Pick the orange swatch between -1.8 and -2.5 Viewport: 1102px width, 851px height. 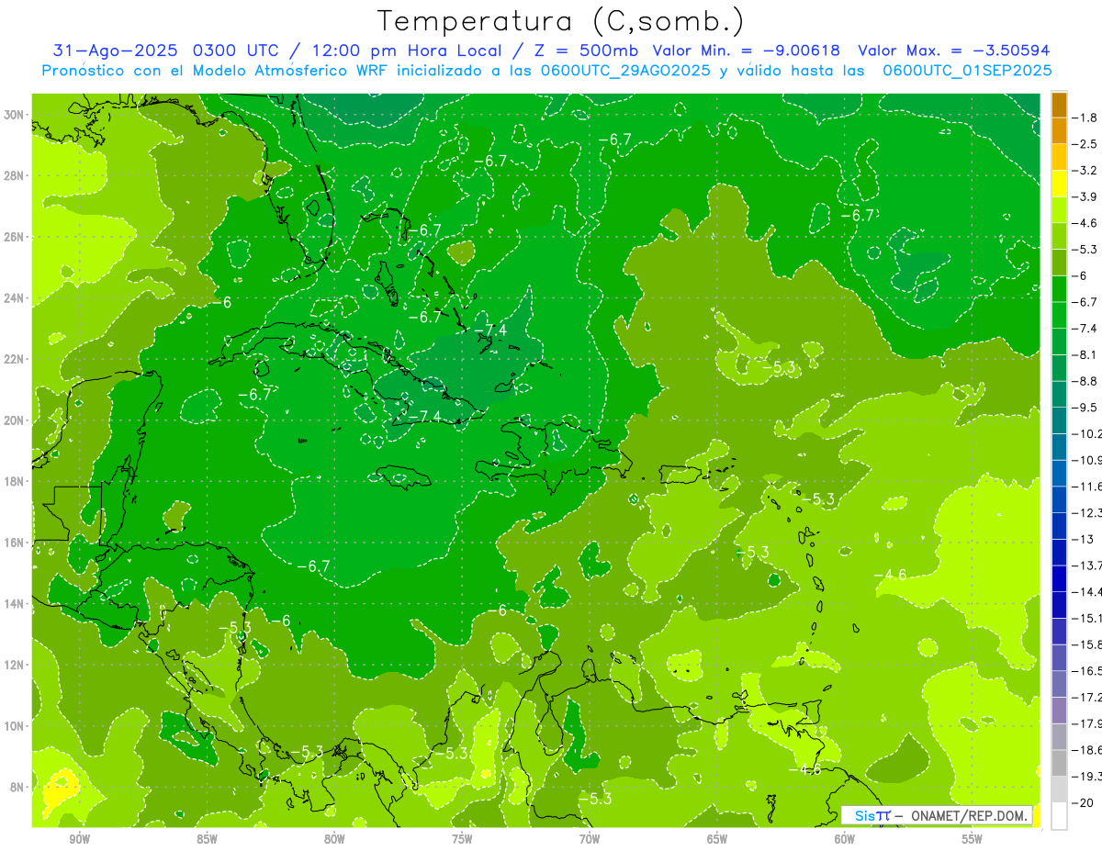tap(1059, 130)
